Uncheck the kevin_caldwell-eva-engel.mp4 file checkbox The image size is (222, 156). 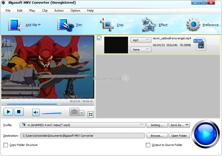point(99,38)
